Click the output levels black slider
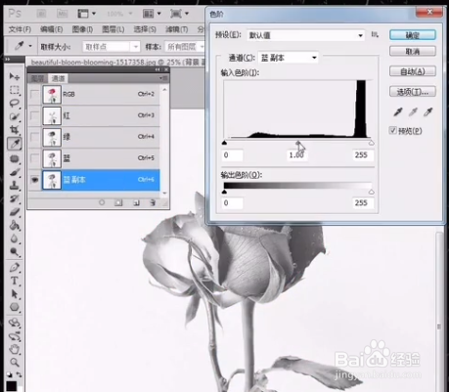Viewport: 449px width, 392px height. click(x=224, y=192)
